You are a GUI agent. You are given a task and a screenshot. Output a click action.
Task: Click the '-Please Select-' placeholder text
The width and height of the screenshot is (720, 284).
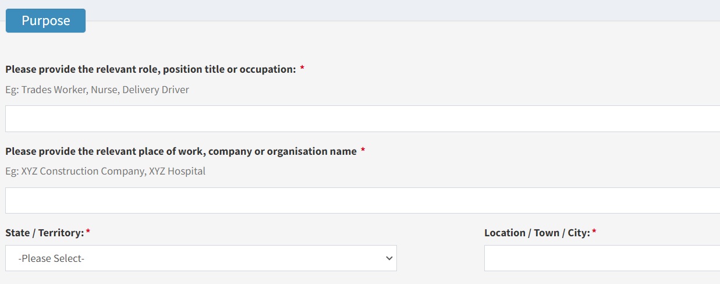click(51, 258)
